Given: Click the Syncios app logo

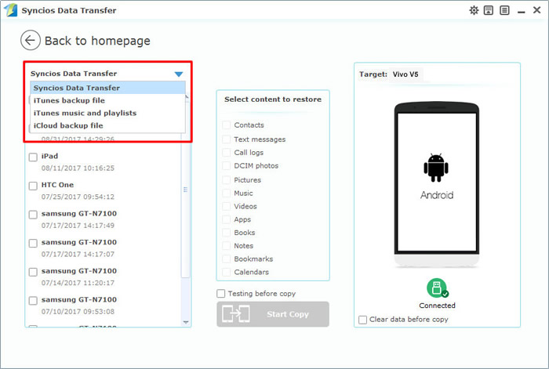Looking at the screenshot, I should click(x=10, y=10).
